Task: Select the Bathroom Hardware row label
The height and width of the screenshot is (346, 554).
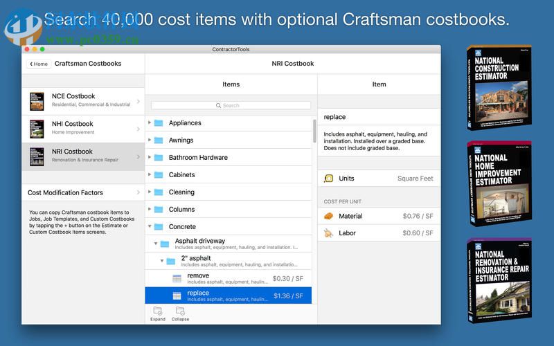Action: click(x=198, y=158)
